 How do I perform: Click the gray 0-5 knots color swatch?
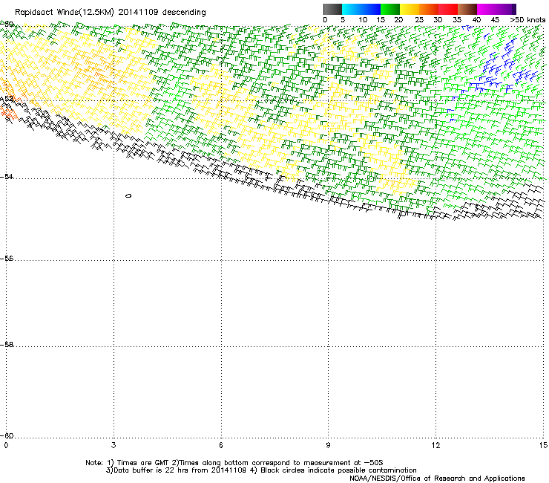(332, 9)
